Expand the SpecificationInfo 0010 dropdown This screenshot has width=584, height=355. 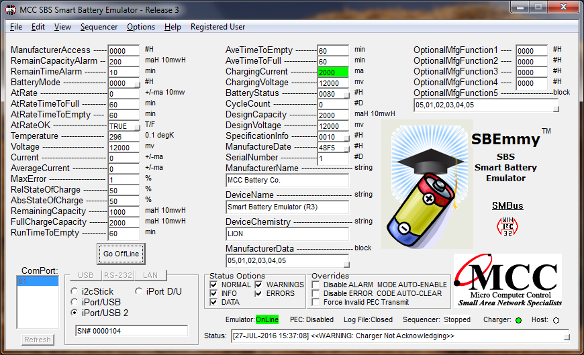coord(346,138)
